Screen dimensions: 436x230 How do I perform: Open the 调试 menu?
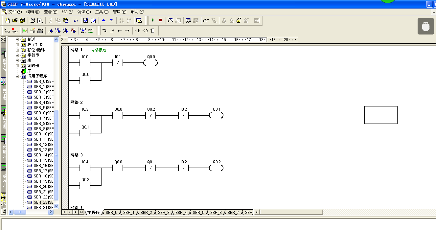click(x=84, y=12)
